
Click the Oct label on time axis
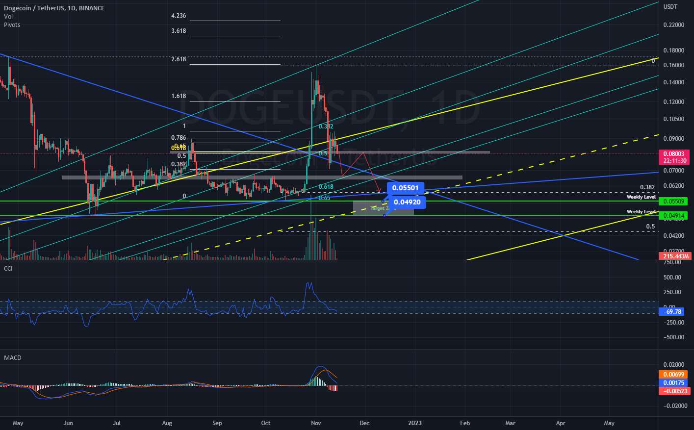[x=266, y=423]
